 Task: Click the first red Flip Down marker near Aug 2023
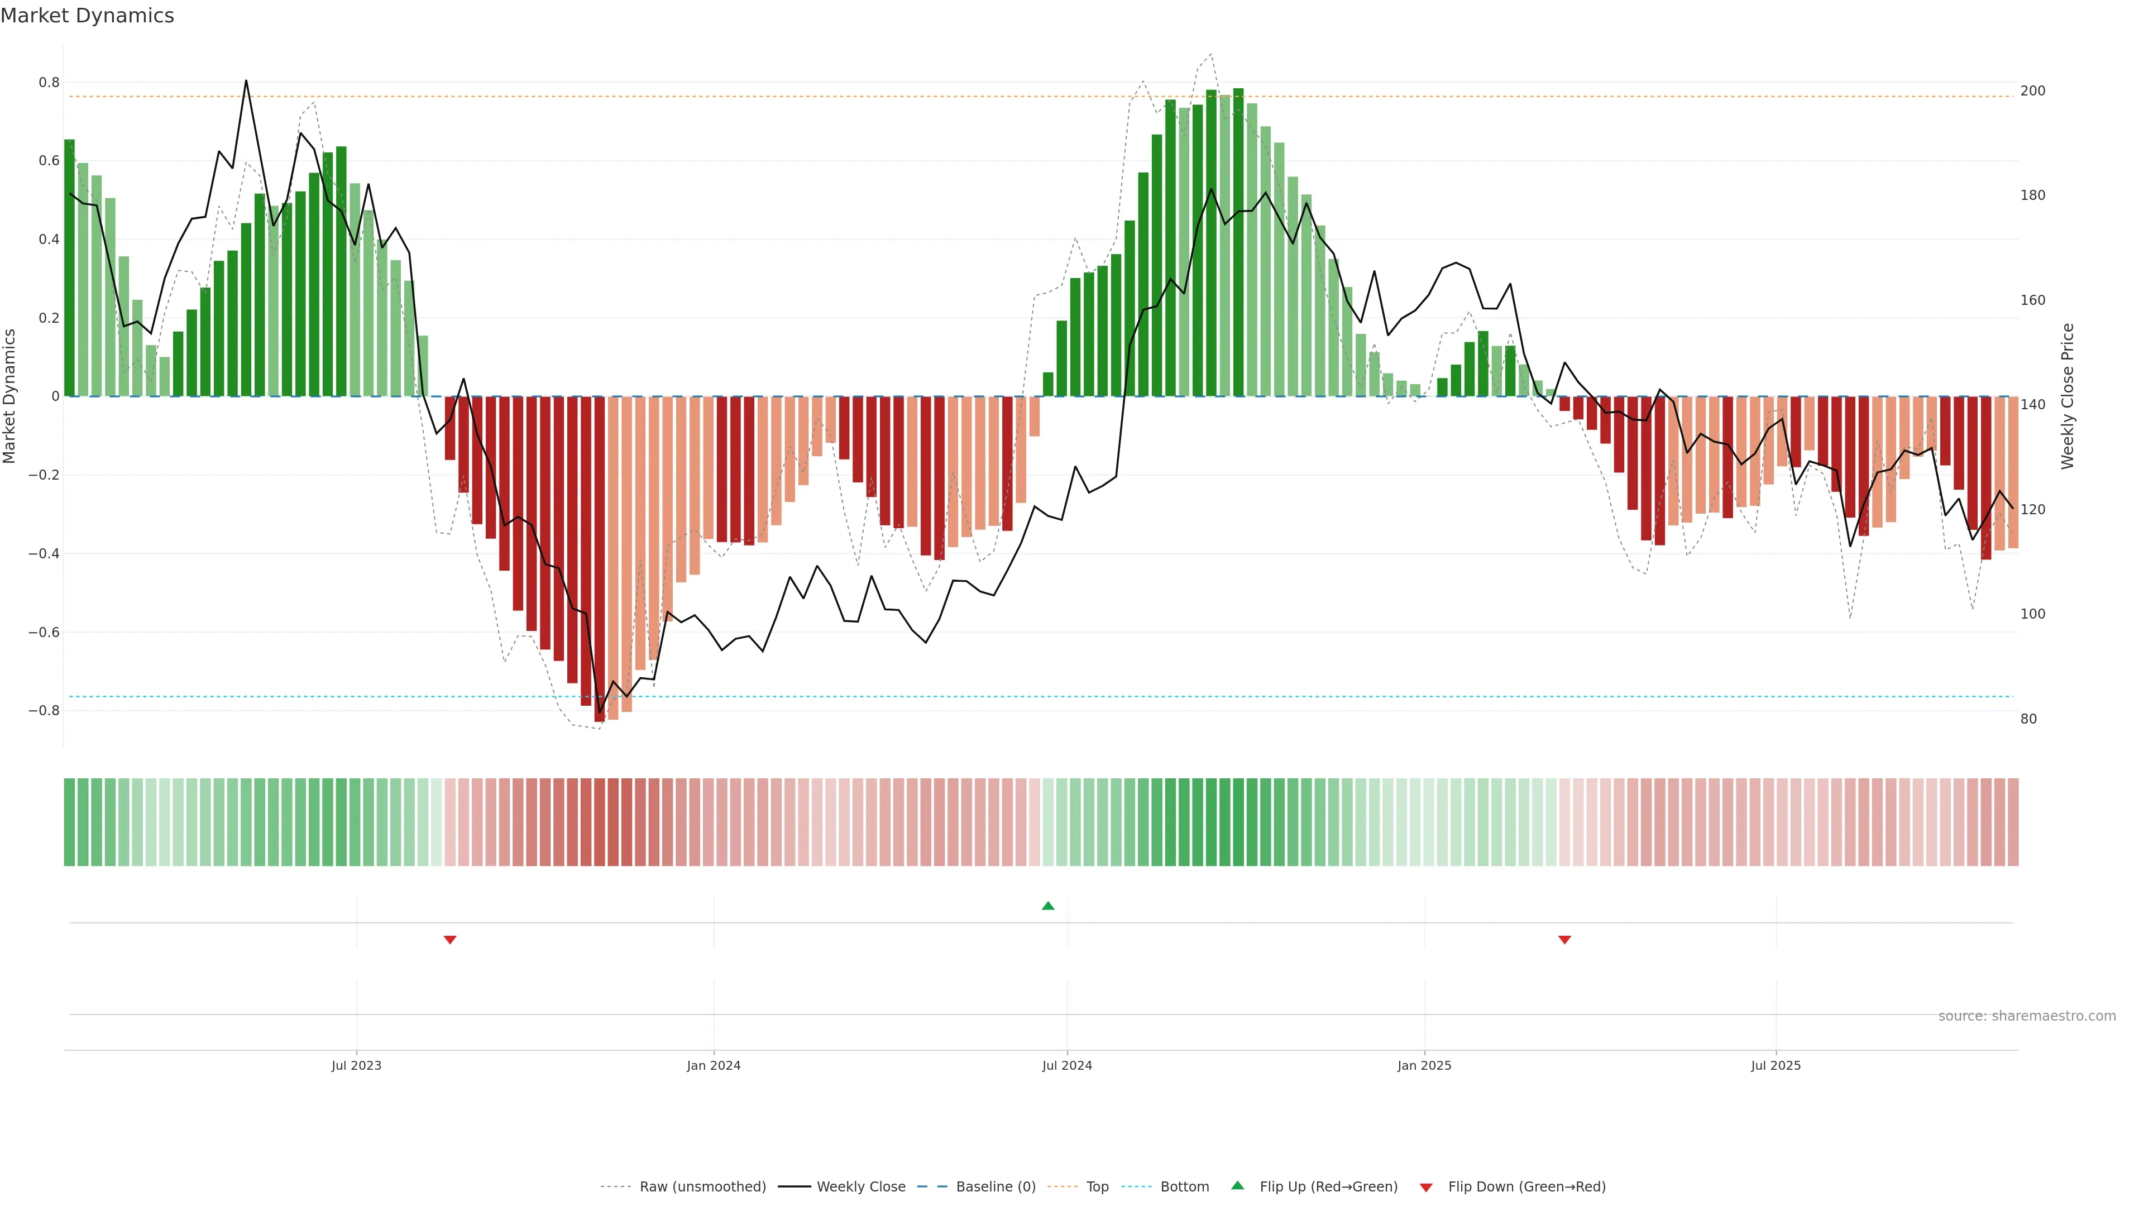click(x=450, y=940)
